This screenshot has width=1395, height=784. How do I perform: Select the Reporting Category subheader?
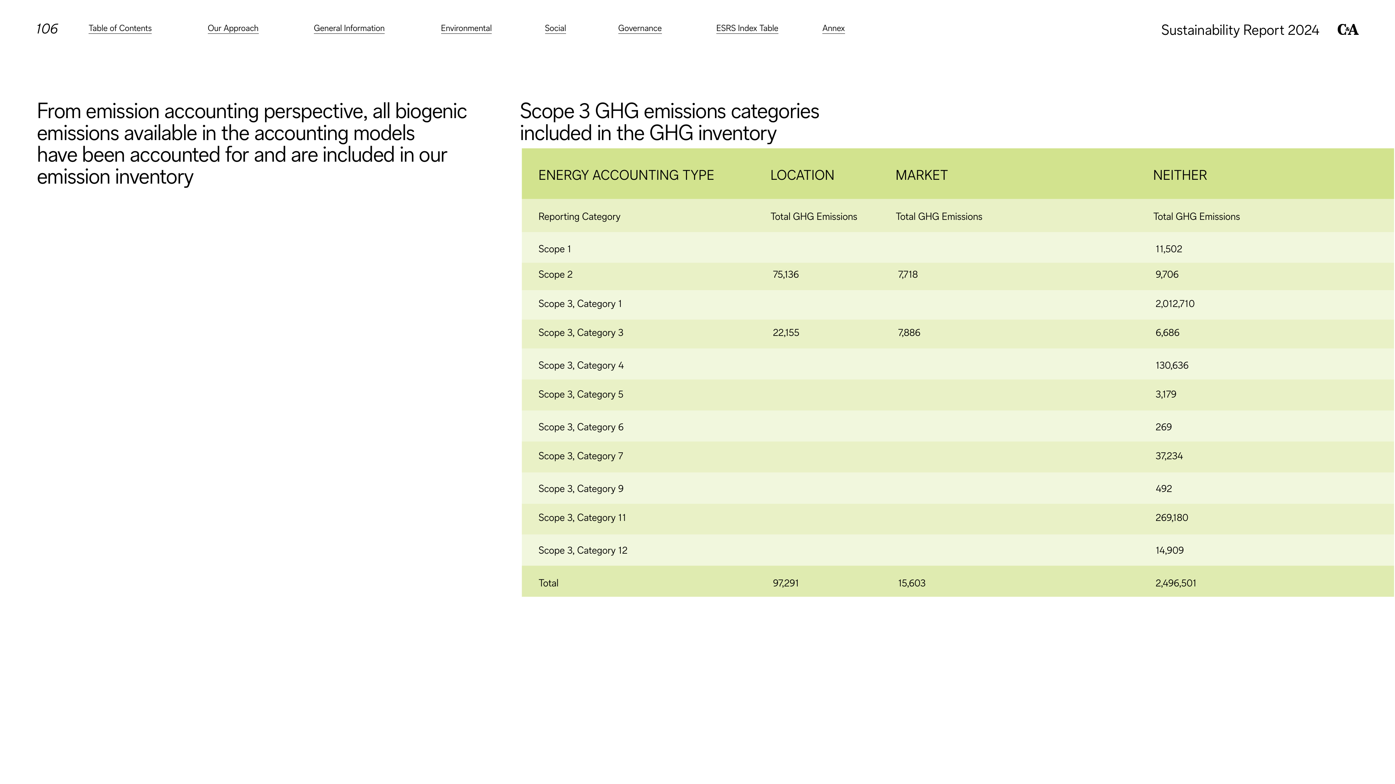point(579,217)
